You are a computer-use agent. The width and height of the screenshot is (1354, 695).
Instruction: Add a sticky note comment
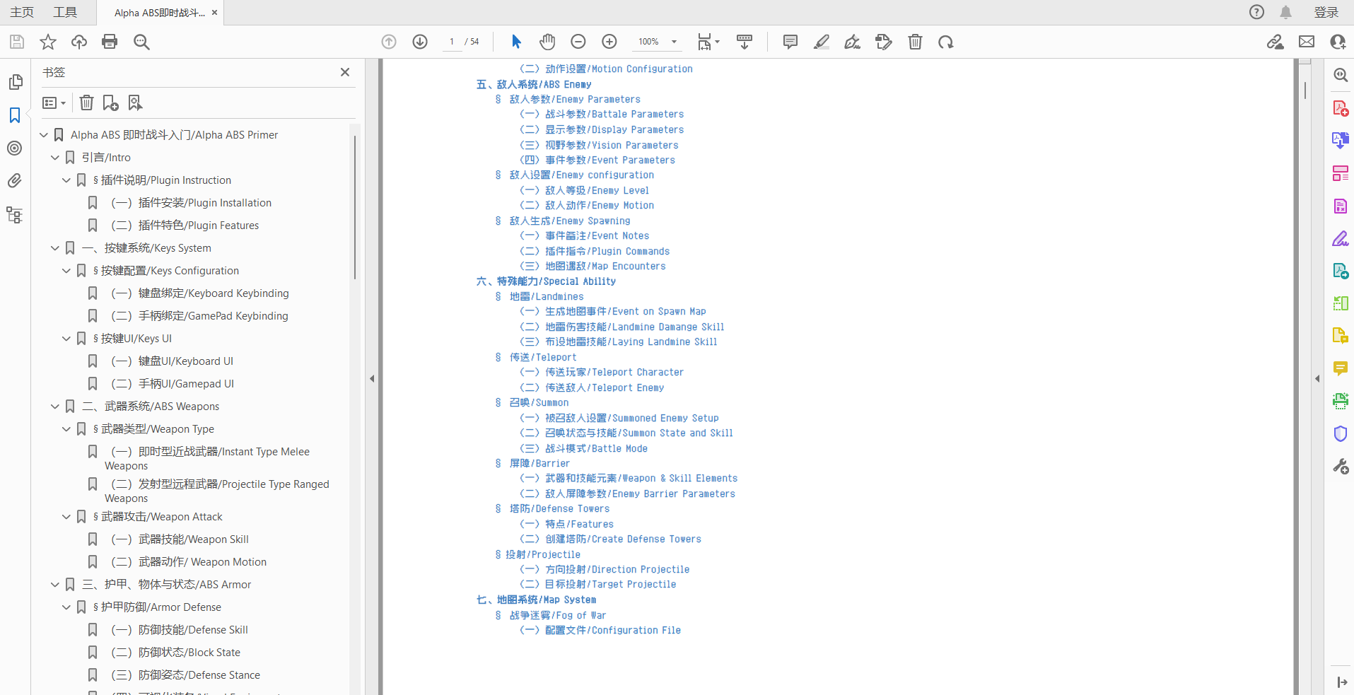(790, 42)
